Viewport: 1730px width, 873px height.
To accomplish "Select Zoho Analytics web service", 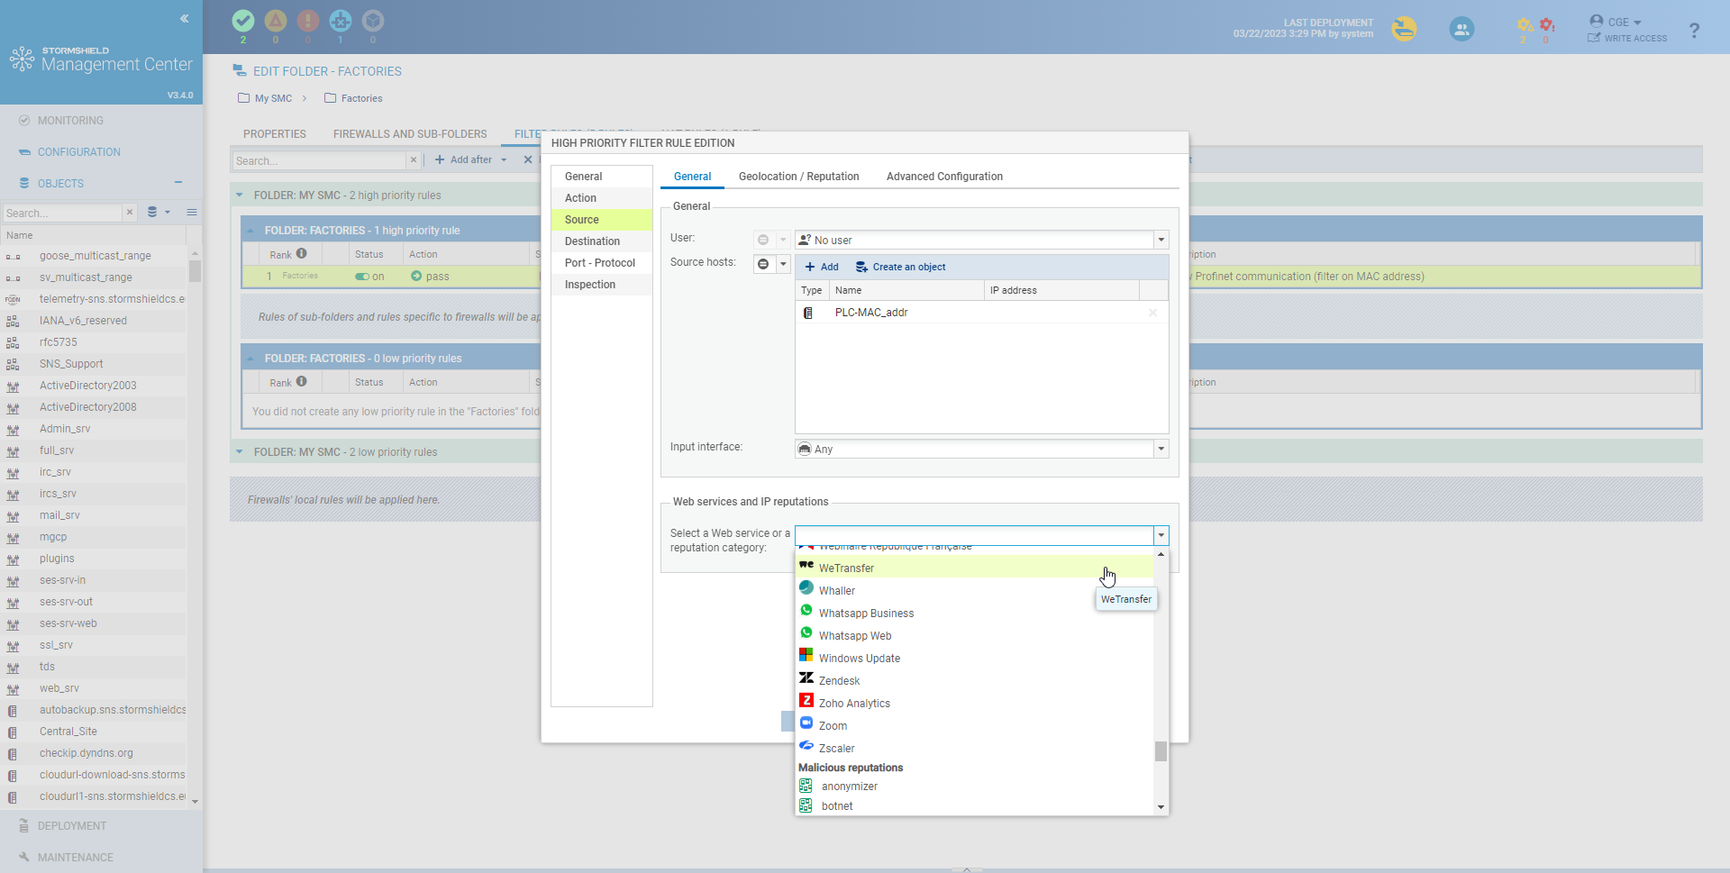I will click(974, 703).
